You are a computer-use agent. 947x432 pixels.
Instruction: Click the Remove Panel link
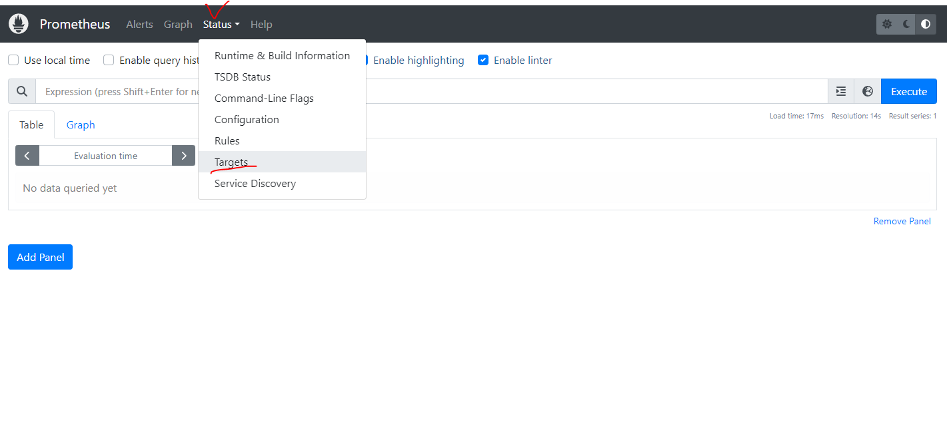tap(902, 221)
